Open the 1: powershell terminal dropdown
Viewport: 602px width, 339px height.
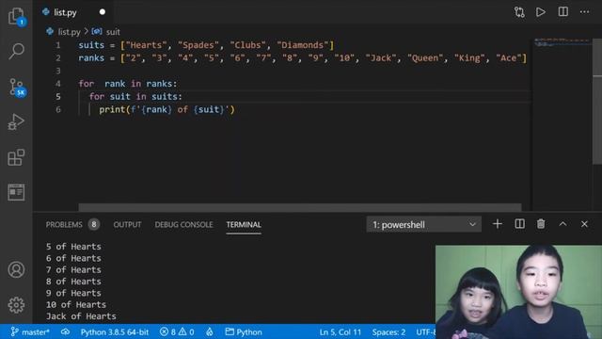pyautogui.click(x=424, y=224)
